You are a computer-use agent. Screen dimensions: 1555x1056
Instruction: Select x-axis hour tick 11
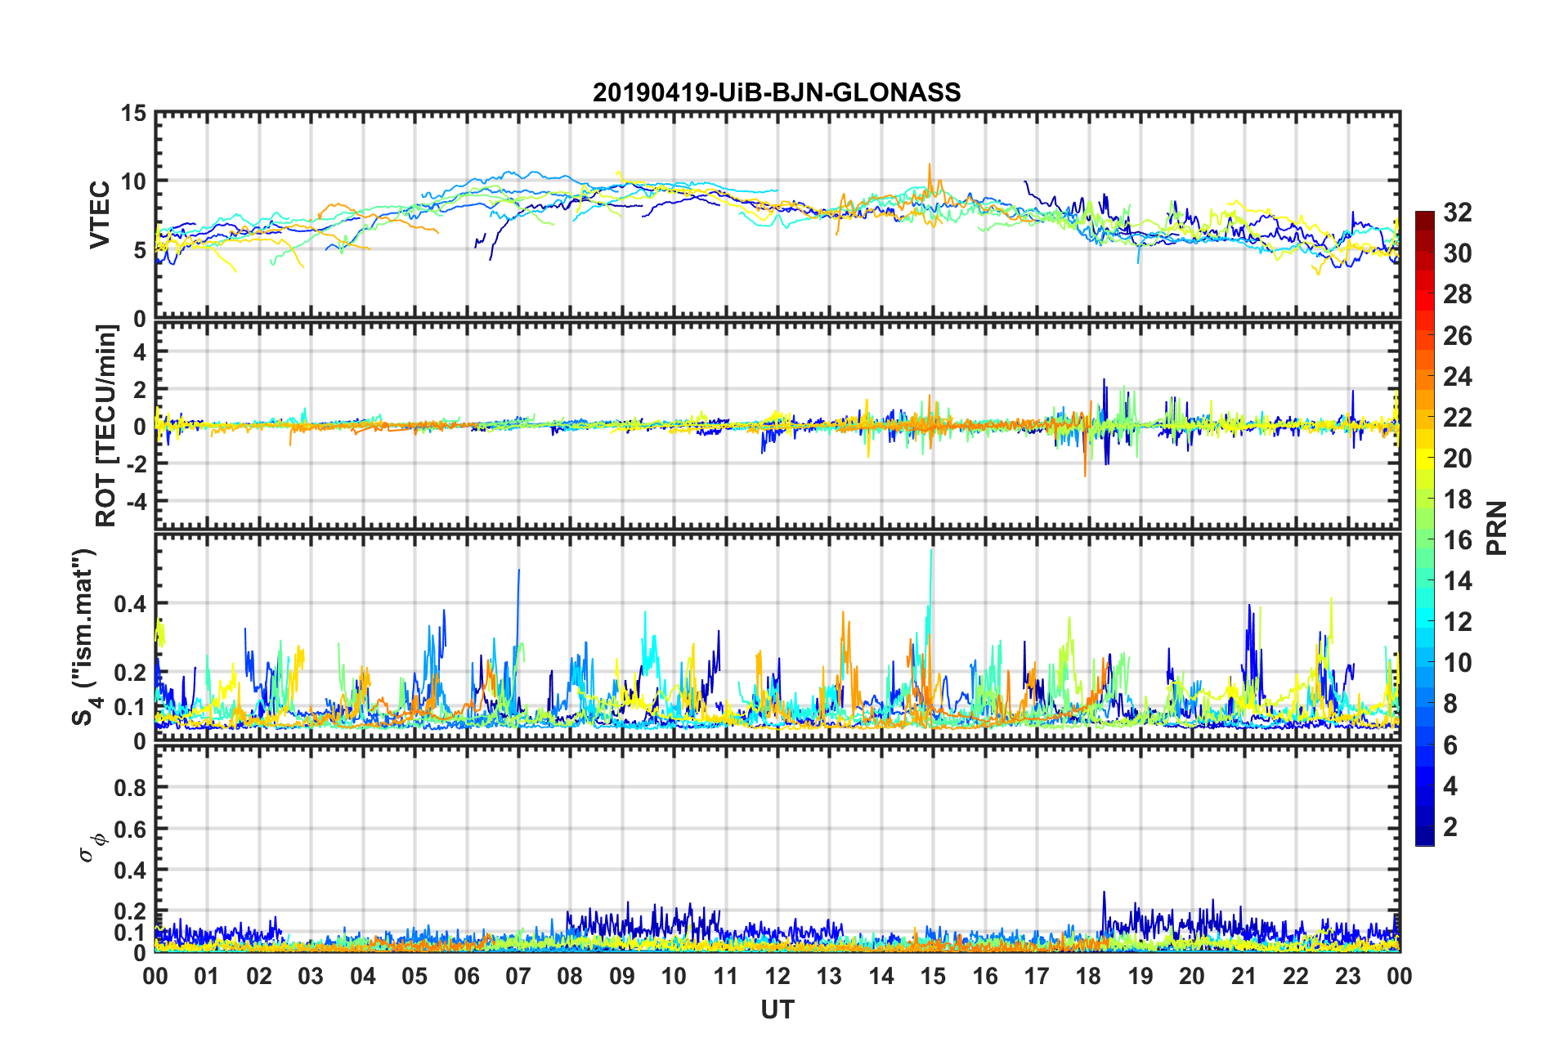pyautogui.click(x=726, y=976)
